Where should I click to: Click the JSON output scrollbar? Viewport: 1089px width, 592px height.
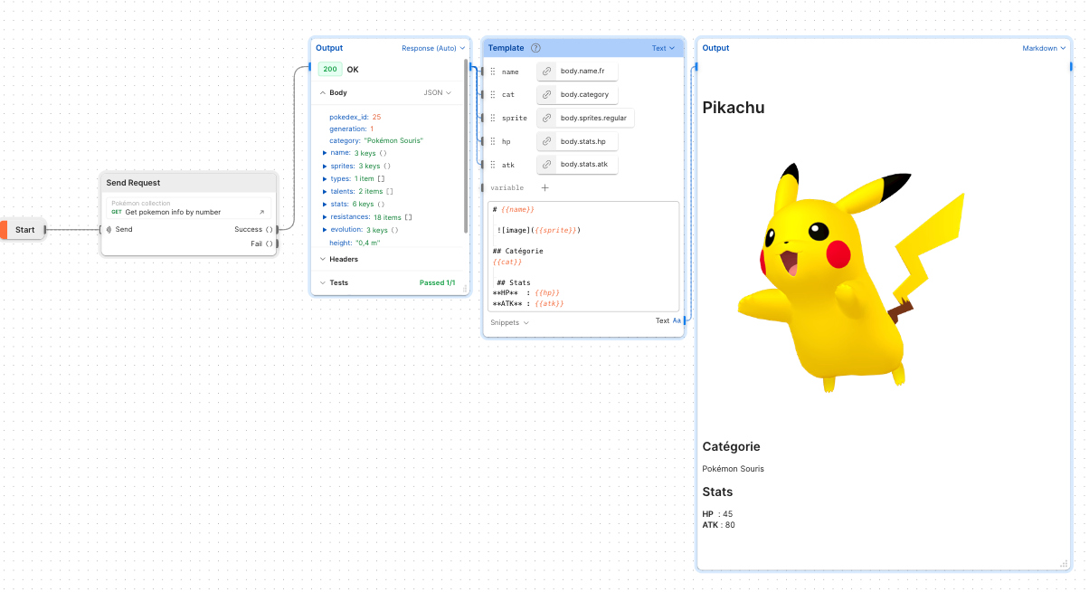pyautogui.click(x=467, y=145)
